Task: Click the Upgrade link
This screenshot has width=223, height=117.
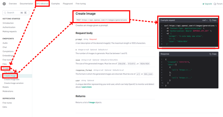Action: pyautogui.click(x=207, y=4)
